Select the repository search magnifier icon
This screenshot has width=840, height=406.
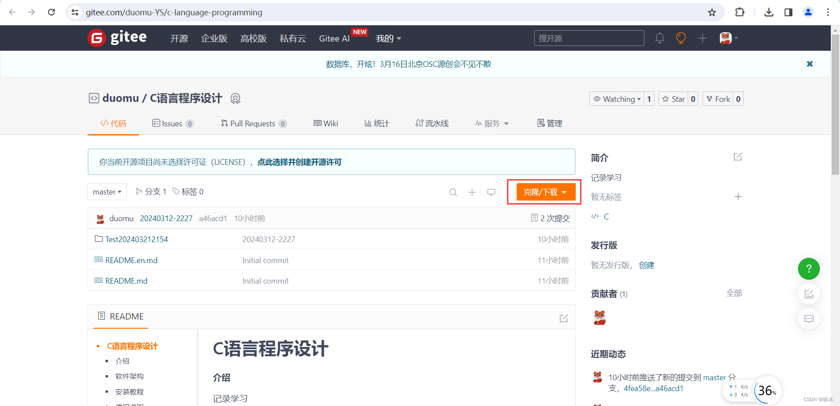tap(453, 192)
